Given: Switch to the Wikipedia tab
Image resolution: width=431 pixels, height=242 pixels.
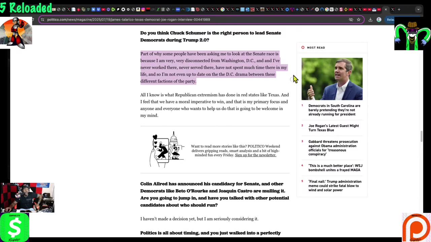Looking at the screenshot, I should [331, 9].
